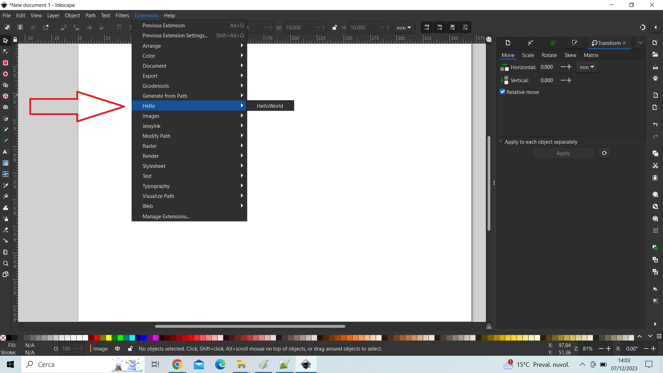Pick the yellow color swatch in palette
Screen dimensions: 663x373
109,338
